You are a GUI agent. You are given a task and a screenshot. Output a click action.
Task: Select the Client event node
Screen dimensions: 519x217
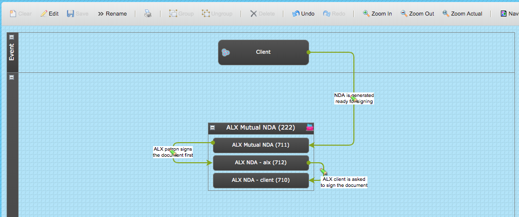(x=263, y=52)
